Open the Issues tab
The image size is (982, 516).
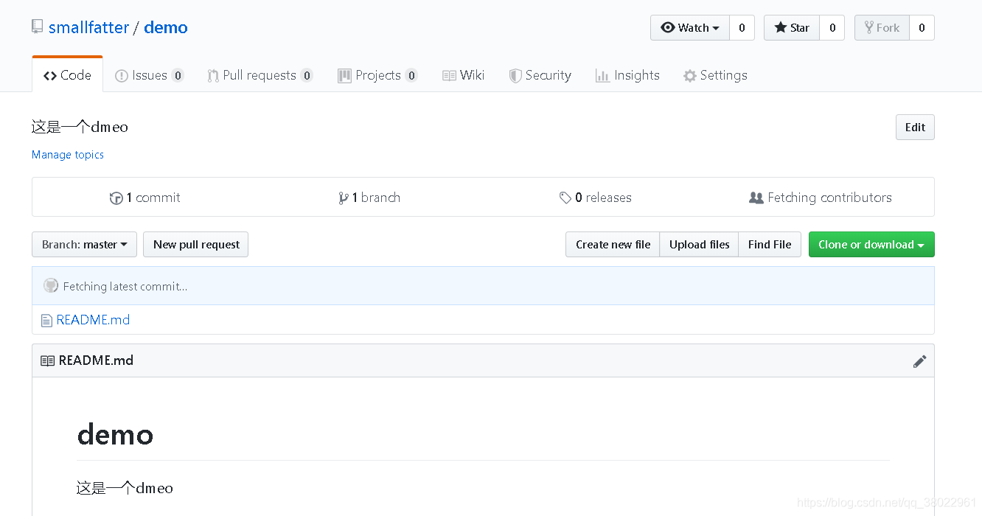click(x=150, y=75)
